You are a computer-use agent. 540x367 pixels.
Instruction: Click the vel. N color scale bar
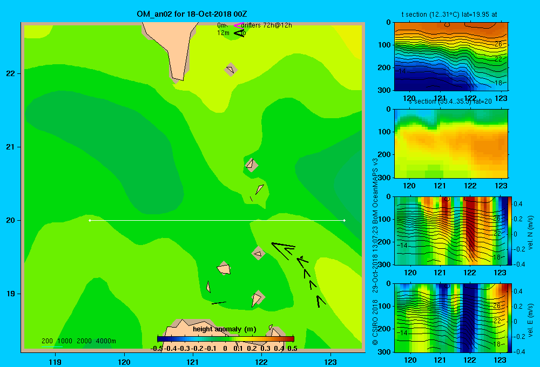pyautogui.click(x=510, y=230)
